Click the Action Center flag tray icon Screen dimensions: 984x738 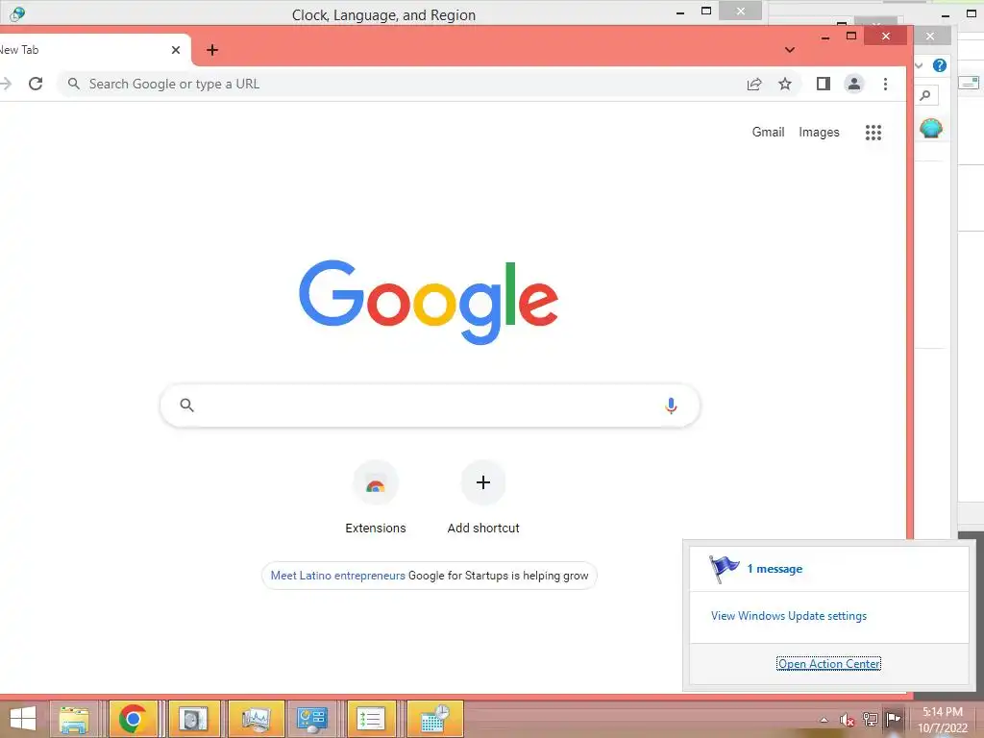893,719
